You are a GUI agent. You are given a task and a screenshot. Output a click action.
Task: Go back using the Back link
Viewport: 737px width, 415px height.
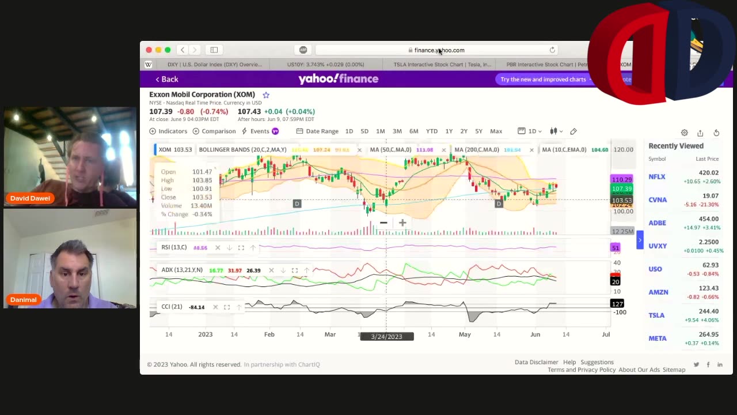coord(167,79)
